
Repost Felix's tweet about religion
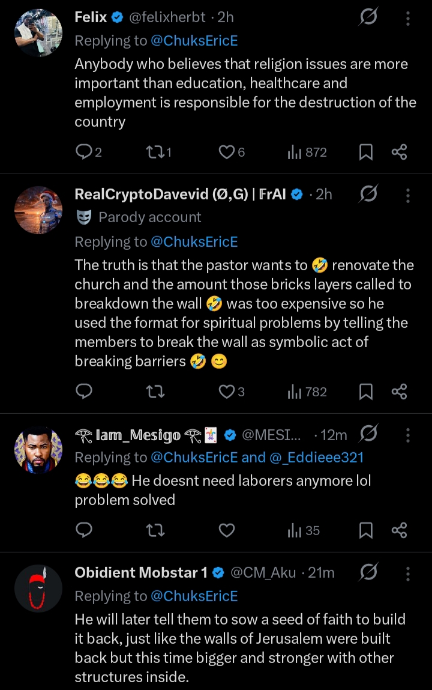click(x=155, y=153)
